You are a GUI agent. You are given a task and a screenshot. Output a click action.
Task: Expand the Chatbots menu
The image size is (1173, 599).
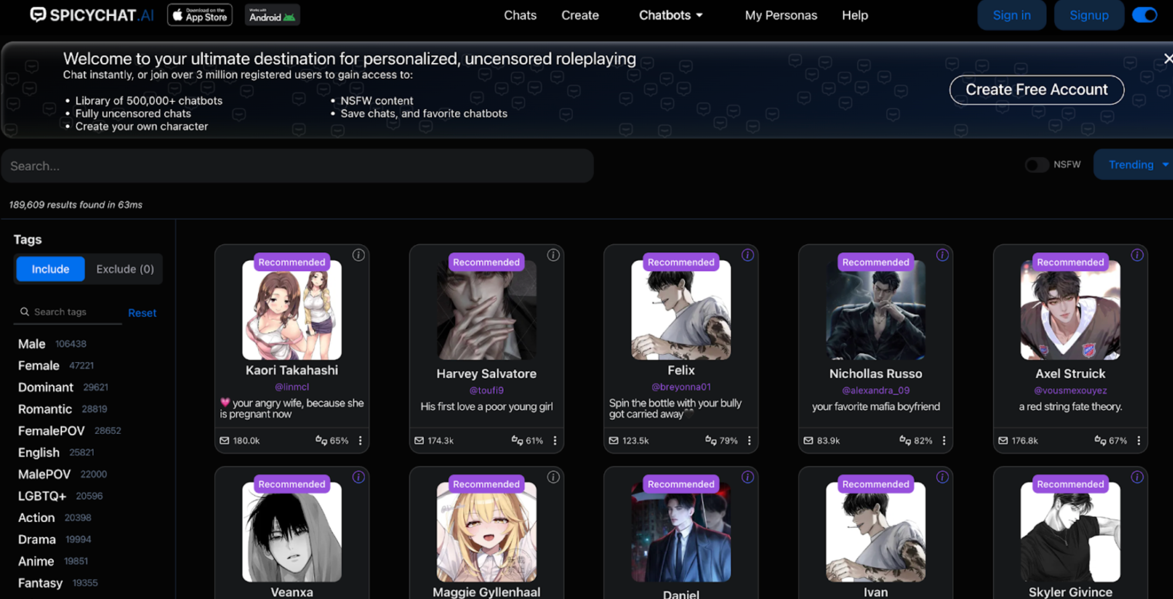670,15
